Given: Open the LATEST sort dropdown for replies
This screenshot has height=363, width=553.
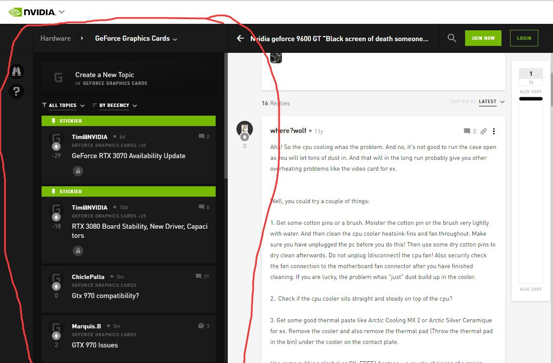Looking at the screenshot, I should coord(492,102).
